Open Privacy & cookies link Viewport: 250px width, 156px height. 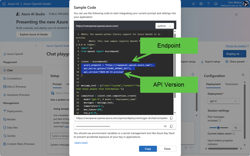pos(236,46)
